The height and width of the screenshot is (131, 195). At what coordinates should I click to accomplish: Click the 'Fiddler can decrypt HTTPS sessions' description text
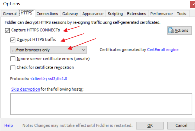coord(82,22)
